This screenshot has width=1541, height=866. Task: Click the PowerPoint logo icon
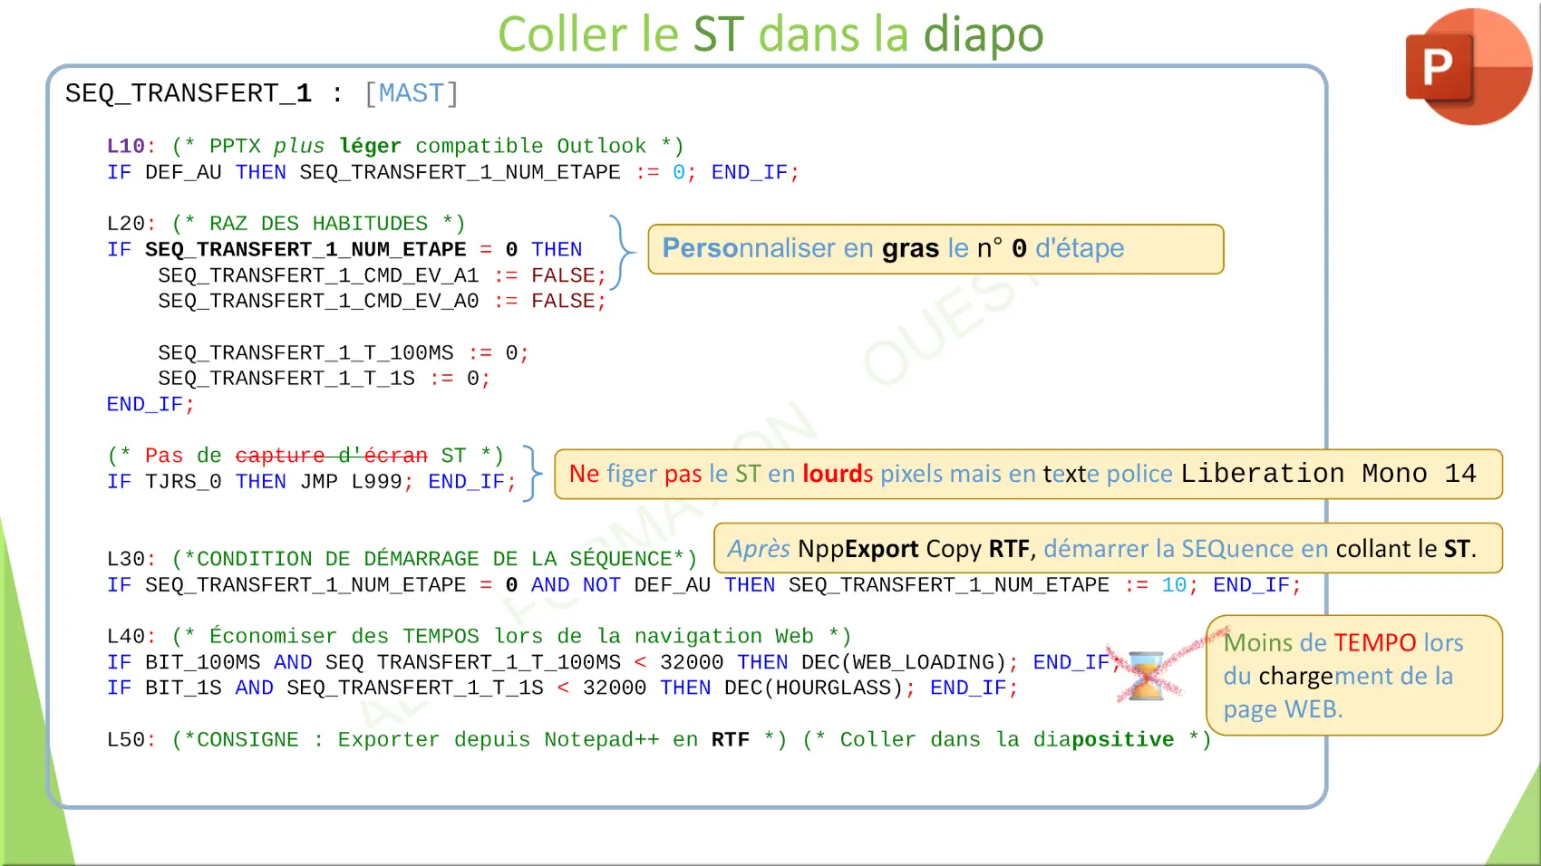tap(1468, 66)
